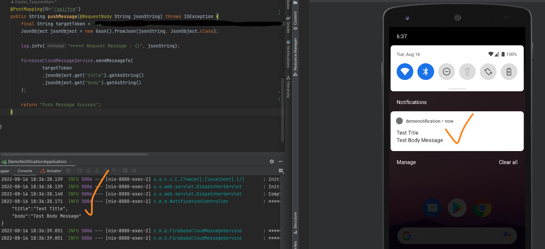The height and width of the screenshot is (249, 545).
Task: Click the Force Step Into debugger icon
Action: click(97, 170)
